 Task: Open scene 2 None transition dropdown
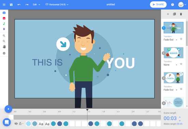click(x=170, y=65)
